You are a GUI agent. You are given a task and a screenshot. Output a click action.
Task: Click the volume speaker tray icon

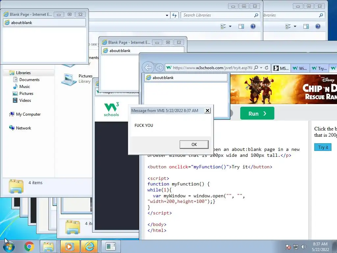pos(304,247)
